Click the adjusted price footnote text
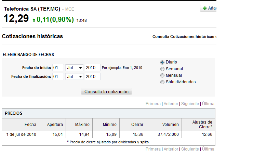The image size is (280, 157). click(x=108, y=142)
